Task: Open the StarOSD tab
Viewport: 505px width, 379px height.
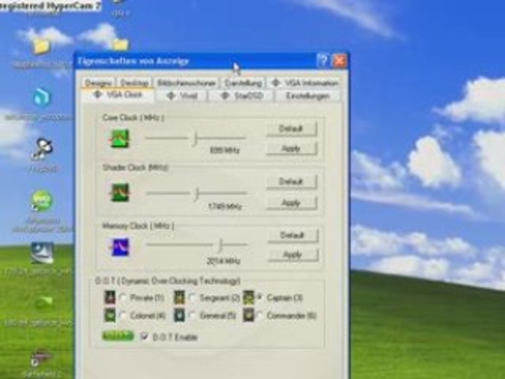Action: [242, 96]
